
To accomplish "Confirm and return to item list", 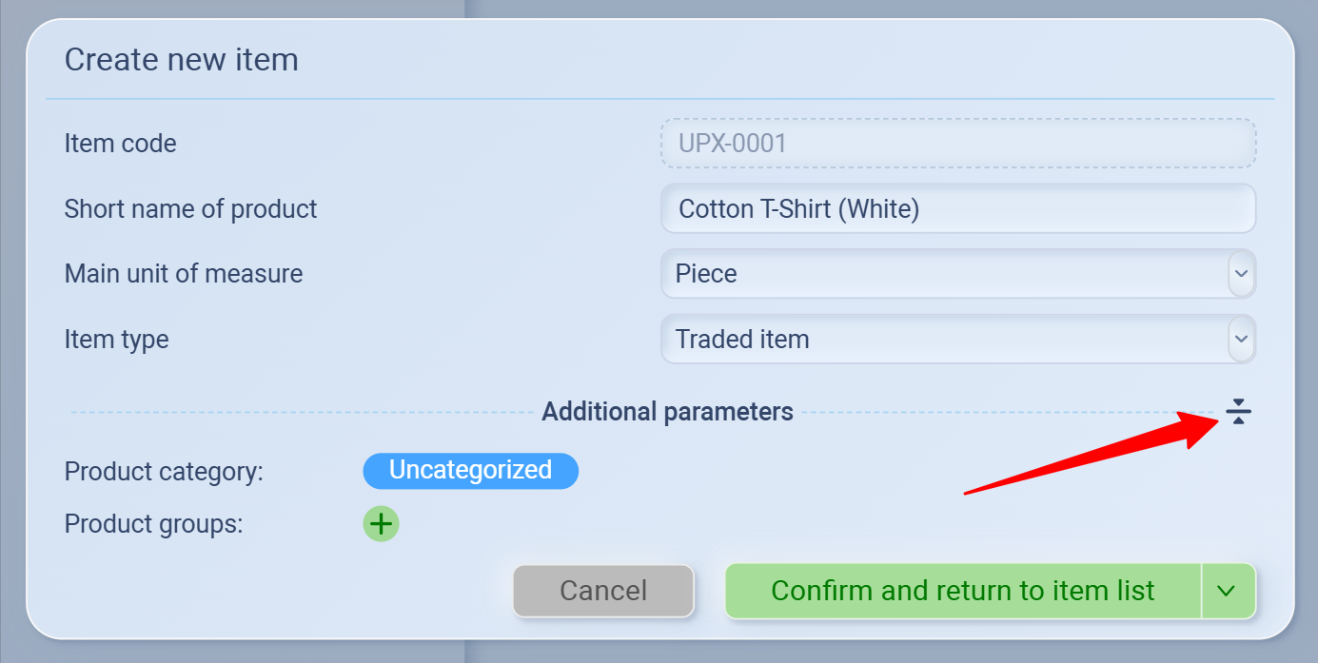I will pyautogui.click(x=962, y=591).
